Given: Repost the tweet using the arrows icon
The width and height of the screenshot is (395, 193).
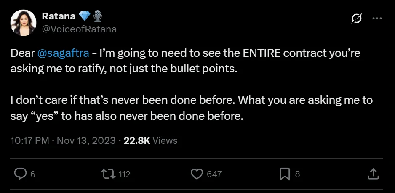Looking at the screenshot, I should pos(108,173).
